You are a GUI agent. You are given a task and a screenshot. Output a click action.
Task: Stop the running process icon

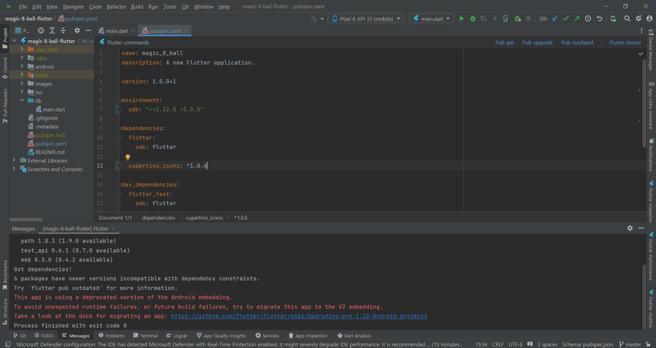528,19
